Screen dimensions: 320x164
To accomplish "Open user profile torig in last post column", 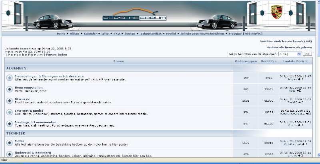I will coord(292,91).
